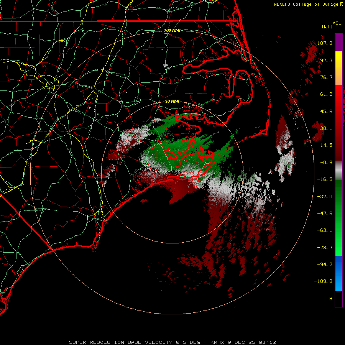The image size is (345, 345).
Task: Click the [KT] units label
Action: click(x=327, y=26)
